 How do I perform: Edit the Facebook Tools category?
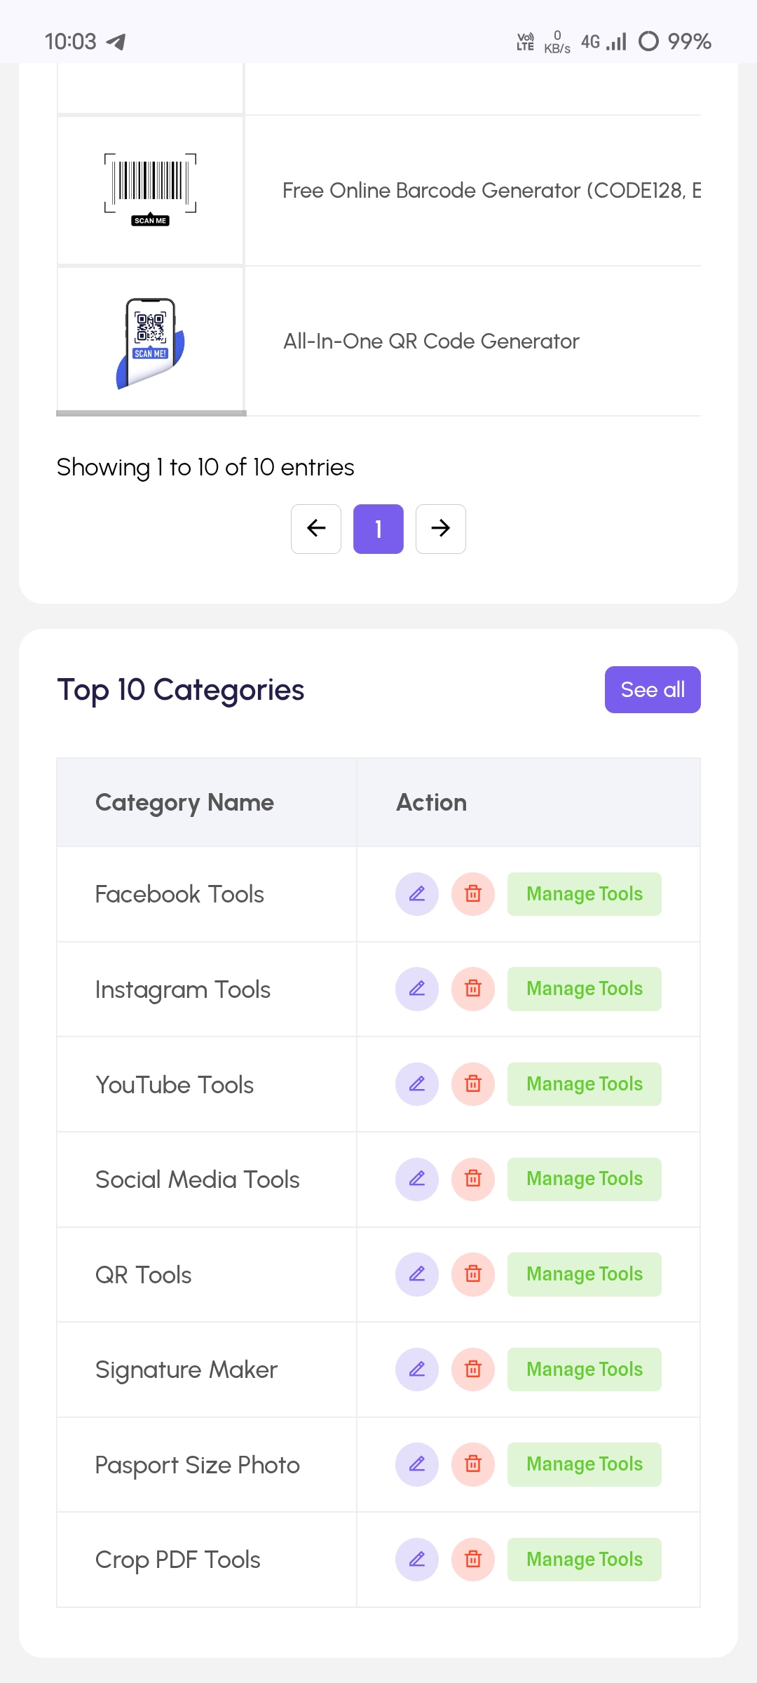tap(417, 894)
